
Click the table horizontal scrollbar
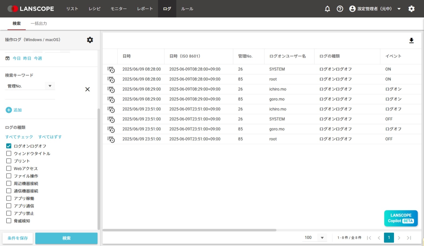[189, 230]
